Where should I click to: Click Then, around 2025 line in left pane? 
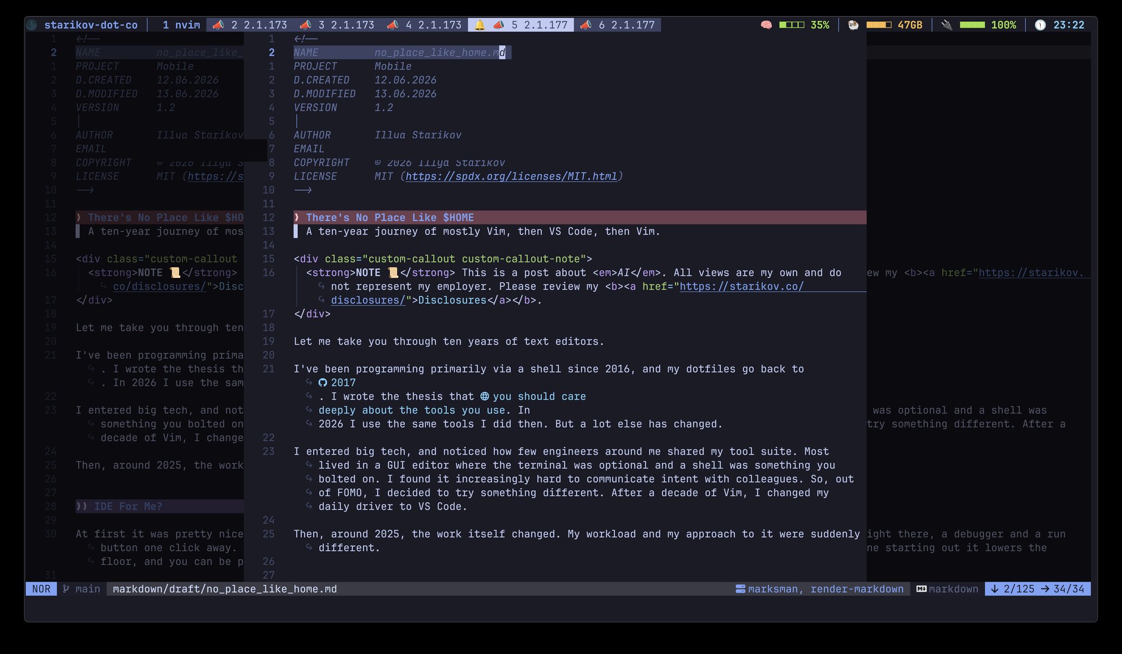pos(159,465)
